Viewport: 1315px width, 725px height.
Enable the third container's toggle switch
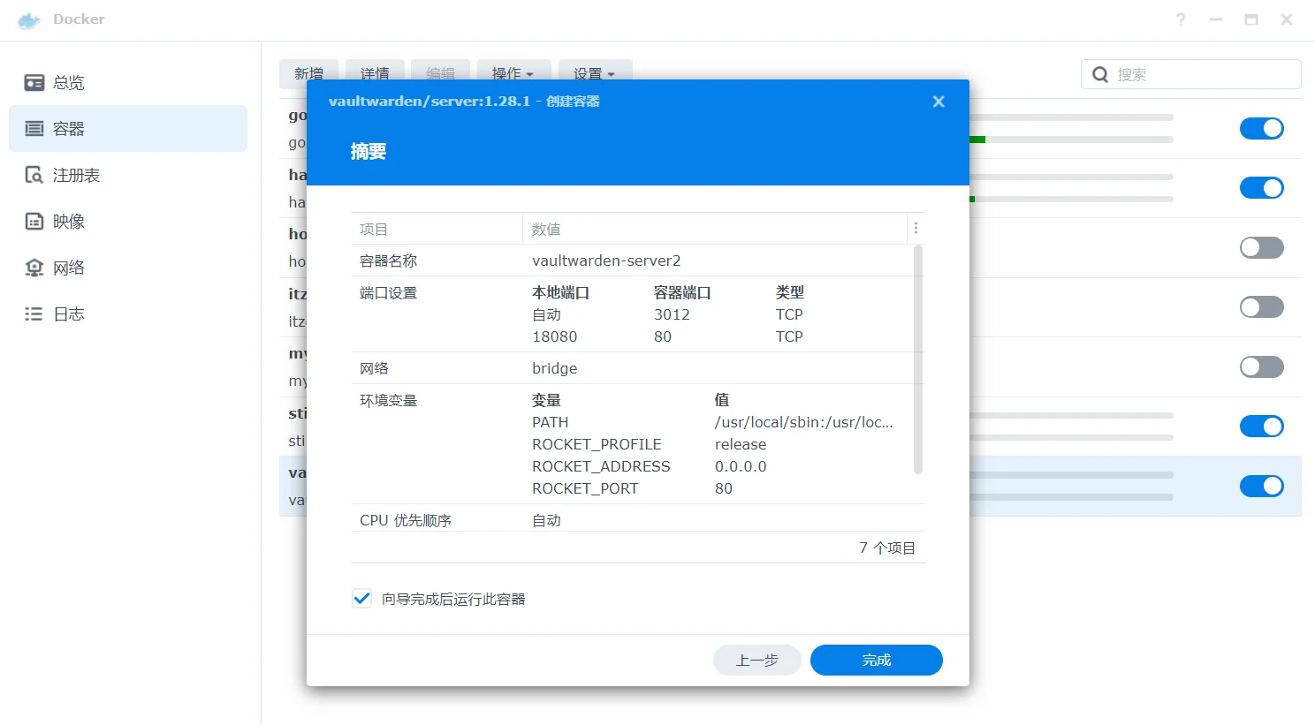(x=1261, y=248)
